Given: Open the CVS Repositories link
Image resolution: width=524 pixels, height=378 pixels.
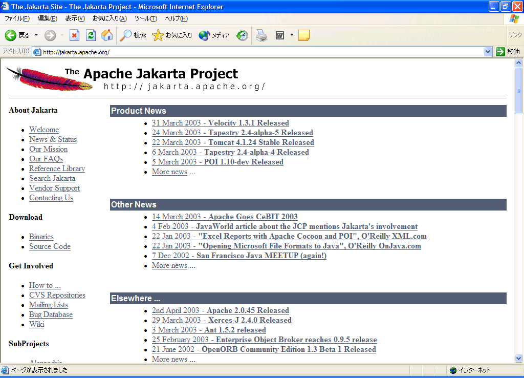Looking at the screenshot, I should pyautogui.click(x=57, y=295).
